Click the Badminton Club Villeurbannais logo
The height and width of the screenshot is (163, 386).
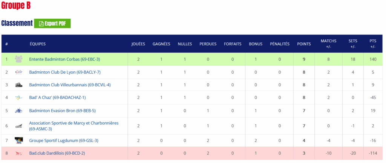coord(18,85)
